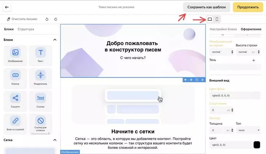Select the Image block icon
Screen dimensions: 266x154
pos(15,52)
